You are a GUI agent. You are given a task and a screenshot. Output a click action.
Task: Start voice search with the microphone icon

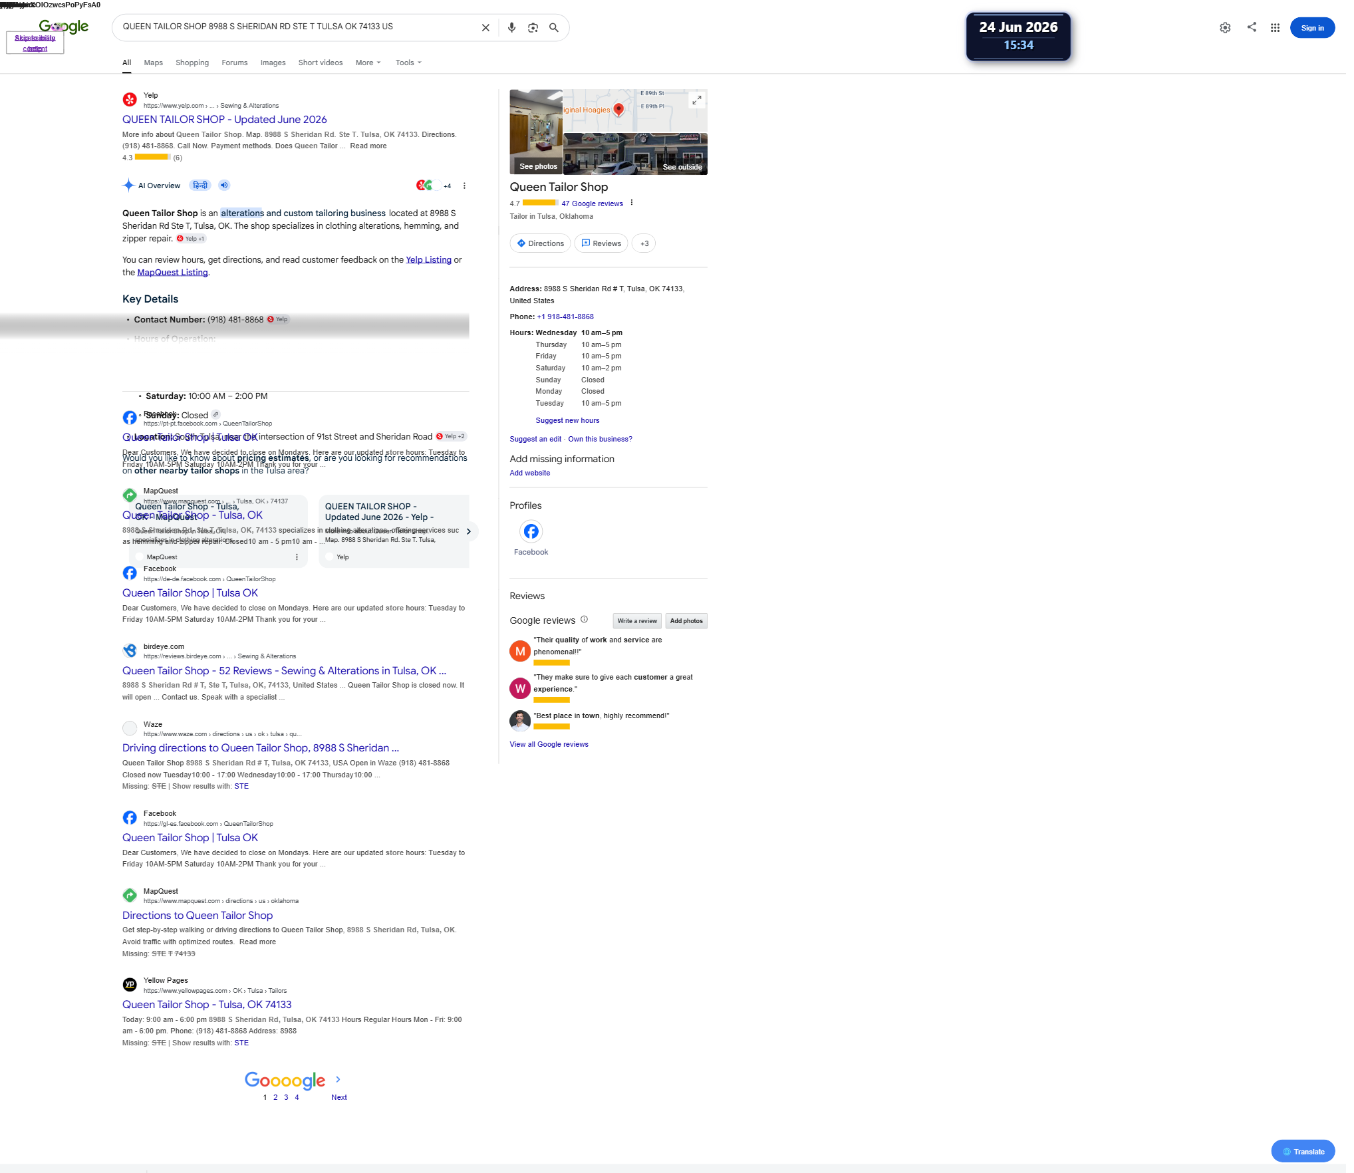tap(511, 27)
